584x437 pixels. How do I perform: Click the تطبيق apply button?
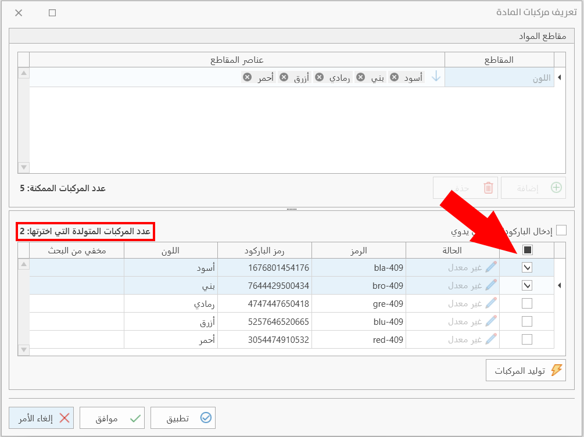[x=183, y=418]
